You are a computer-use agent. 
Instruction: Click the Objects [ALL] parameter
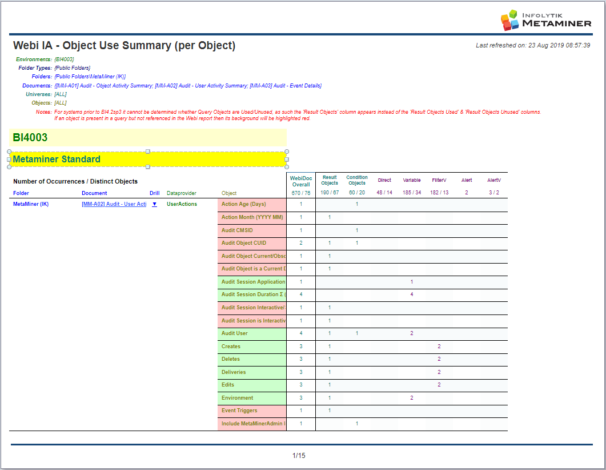click(49, 103)
